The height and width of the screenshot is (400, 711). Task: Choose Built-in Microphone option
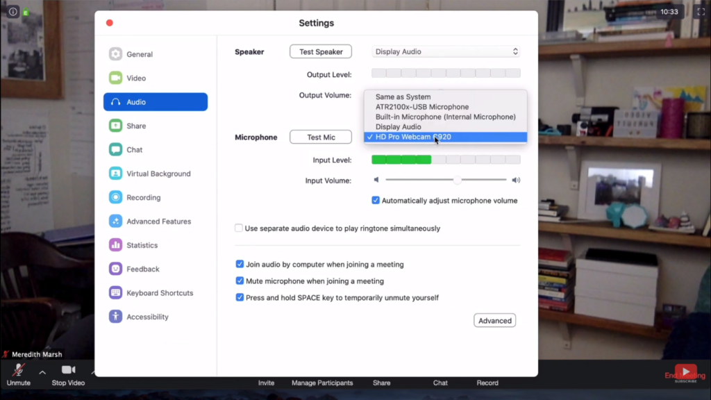pos(445,117)
